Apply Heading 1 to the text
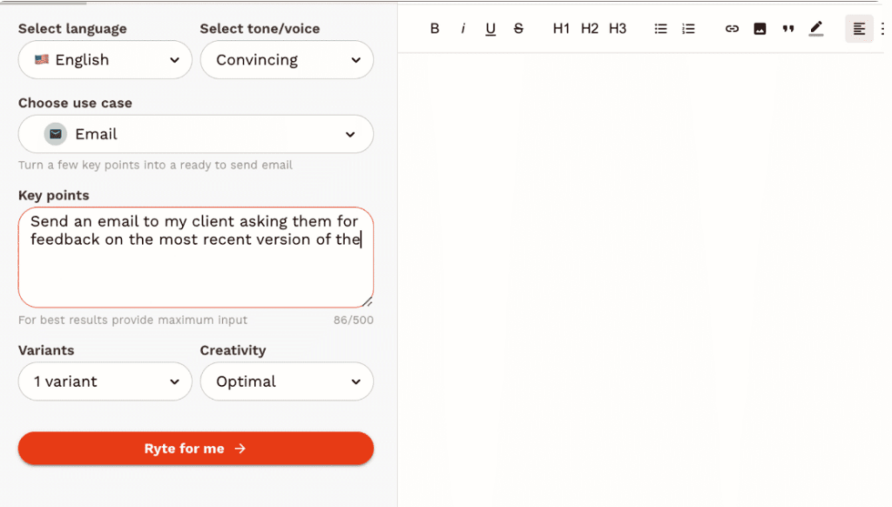Image resolution: width=892 pixels, height=507 pixels. [x=561, y=28]
